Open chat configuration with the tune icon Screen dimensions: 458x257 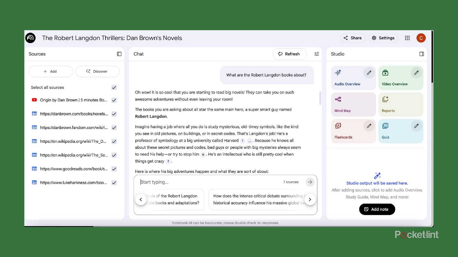click(x=316, y=54)
